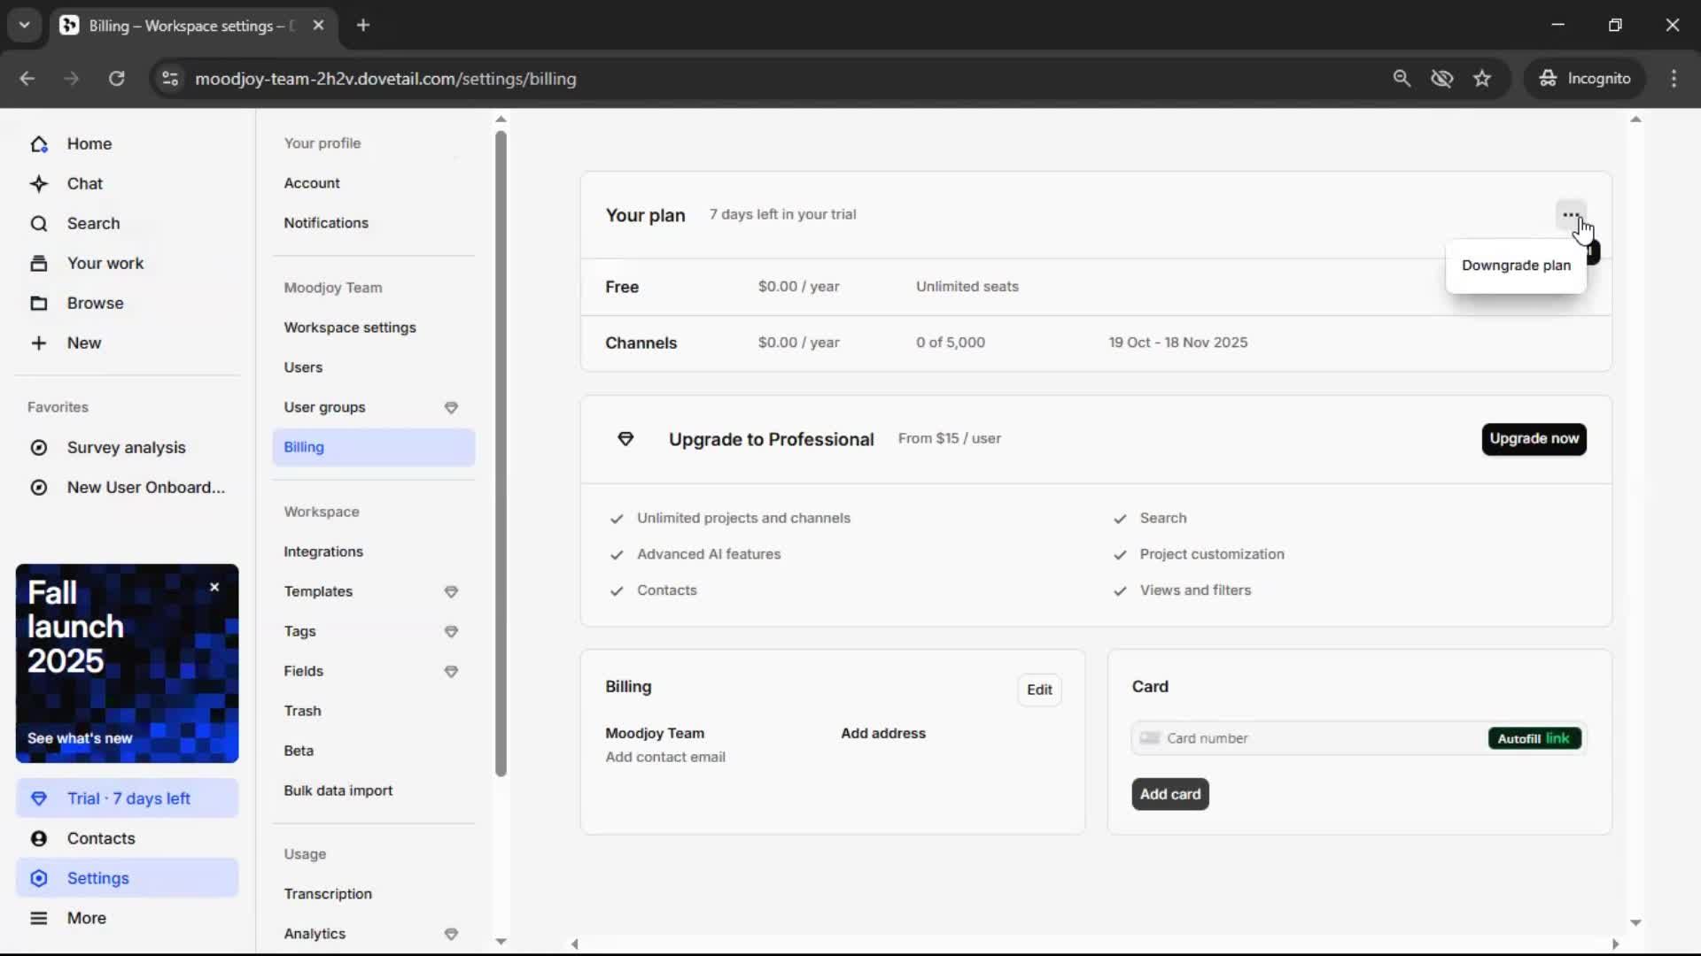Click the New plus icon

coord(39,343)
